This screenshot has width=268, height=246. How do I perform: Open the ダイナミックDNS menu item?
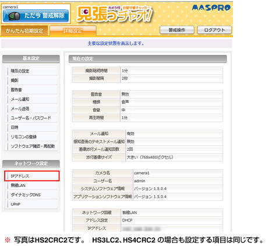31,195
